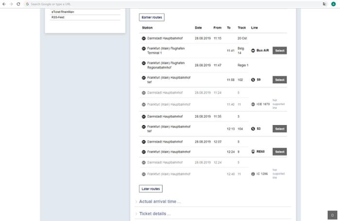Click the ICE 1673 line label

263,104
